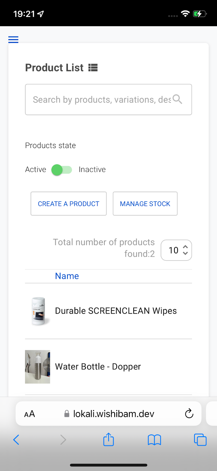Focus the product search field
Image resolution: width=217 pixels, height=471 pixels.
pos(108,99)
